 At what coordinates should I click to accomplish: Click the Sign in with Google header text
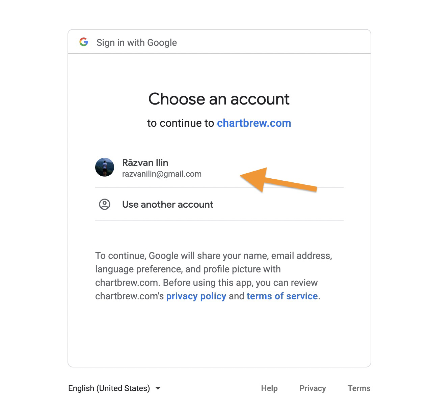click(137, 42)
